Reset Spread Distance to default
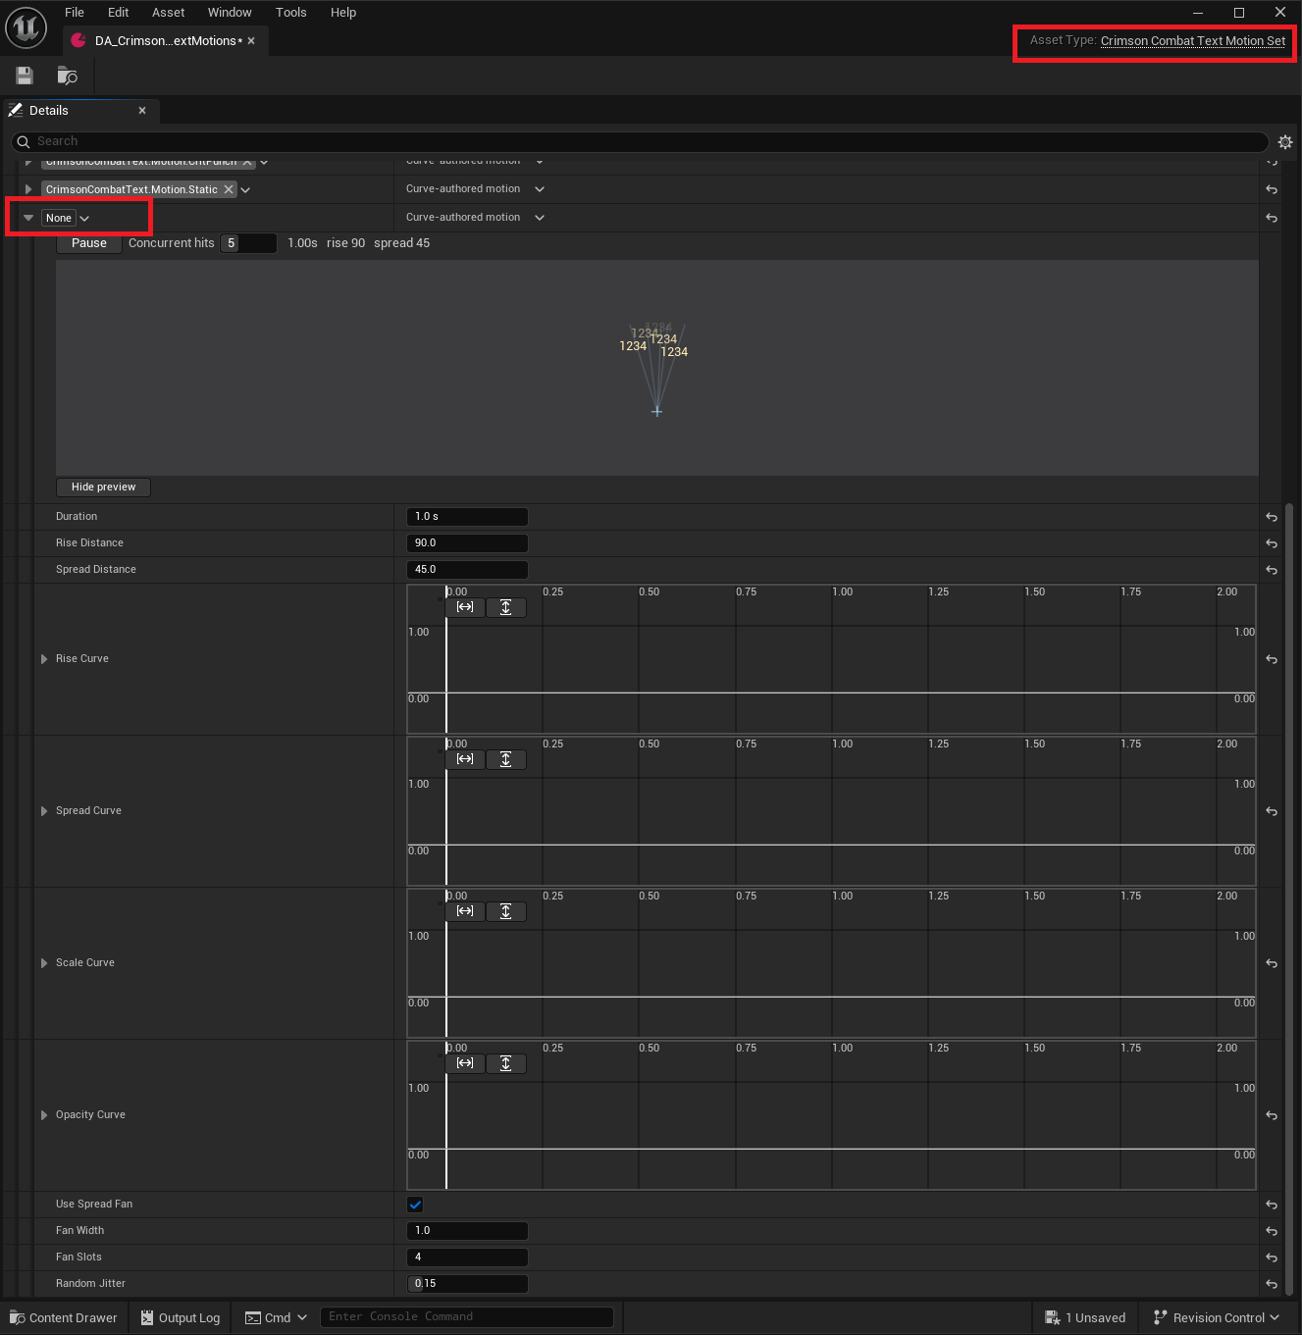 click(1272, 570)
